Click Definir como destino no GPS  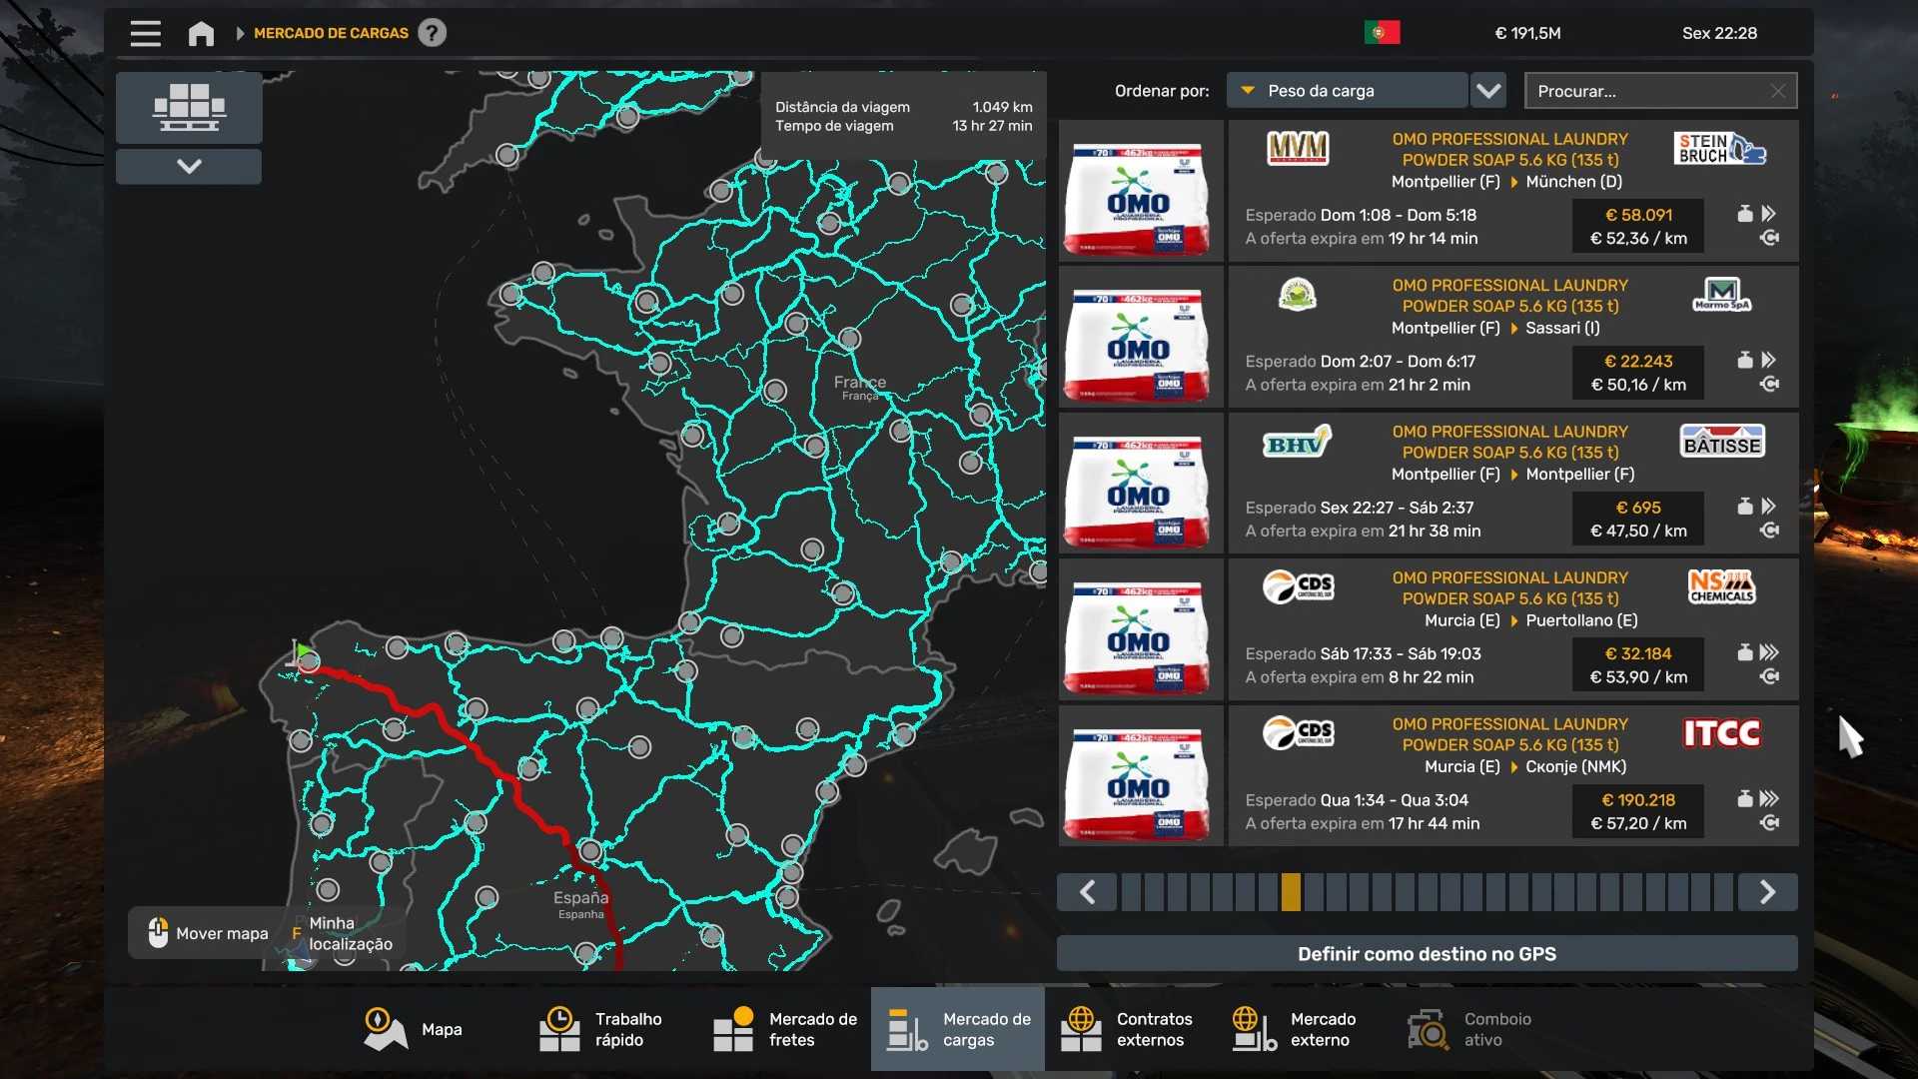[1427, 954]
